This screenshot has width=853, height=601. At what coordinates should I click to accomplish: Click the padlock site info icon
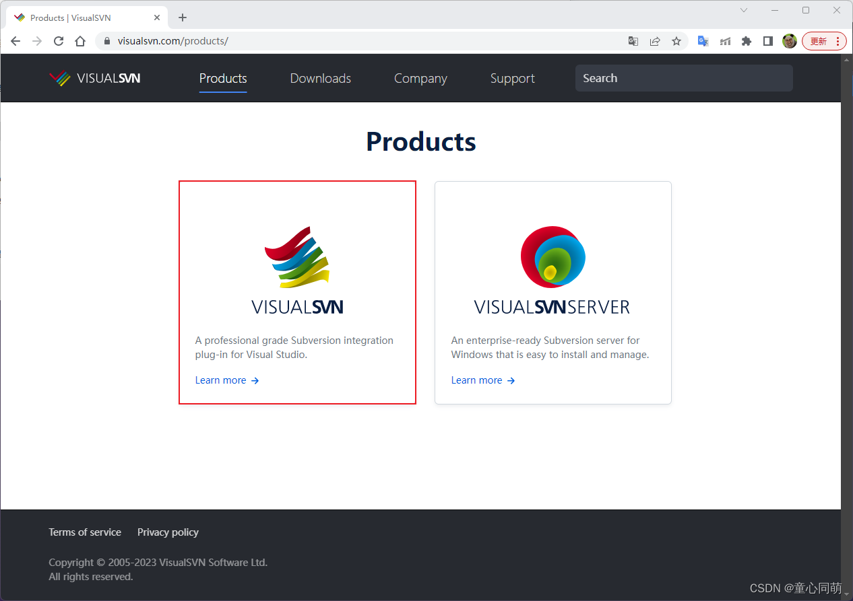[107, 41]
